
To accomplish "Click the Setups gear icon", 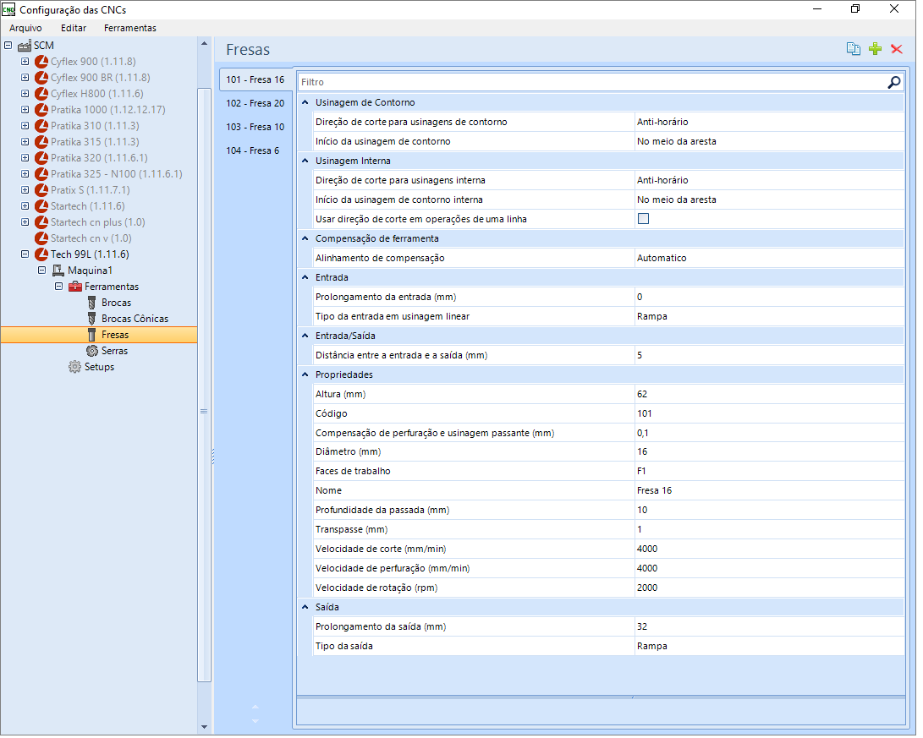I will 74,369.
